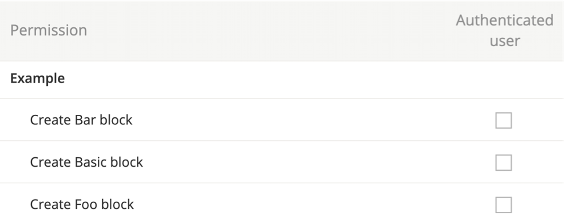
Task: Grant Foo block creation to authenticated users
Action: coord(503,205)
